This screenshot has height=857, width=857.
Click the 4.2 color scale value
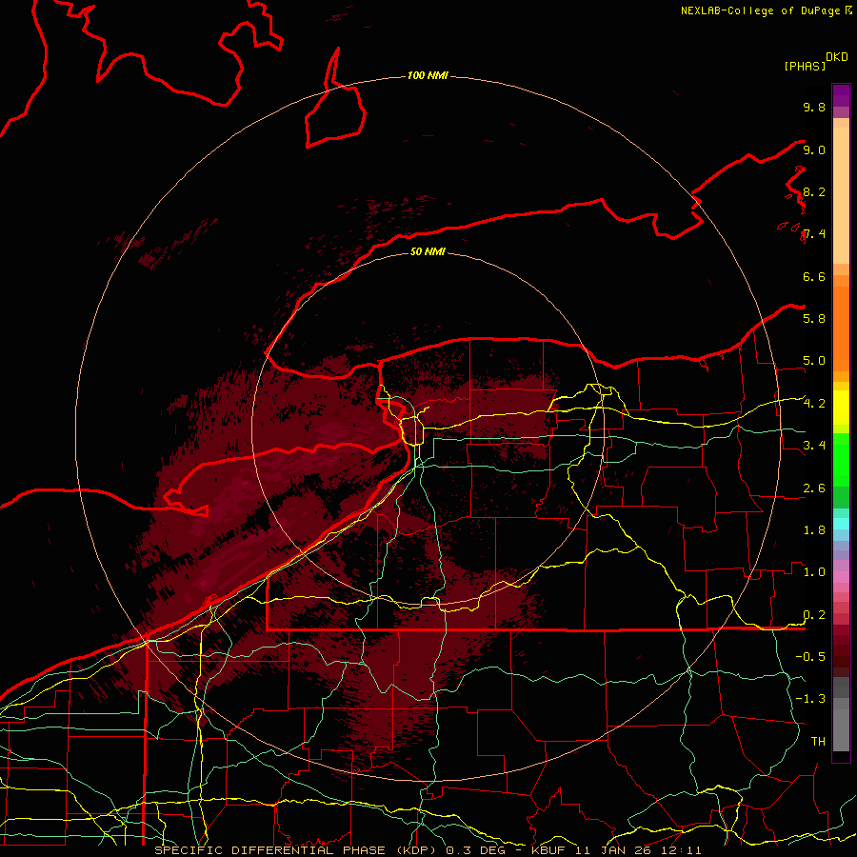point(814,404)
